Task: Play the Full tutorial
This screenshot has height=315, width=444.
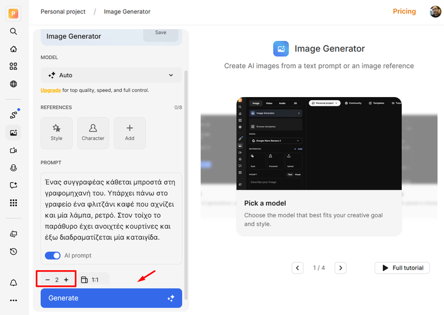Action: pyautogui.click(x=402, y=268)
